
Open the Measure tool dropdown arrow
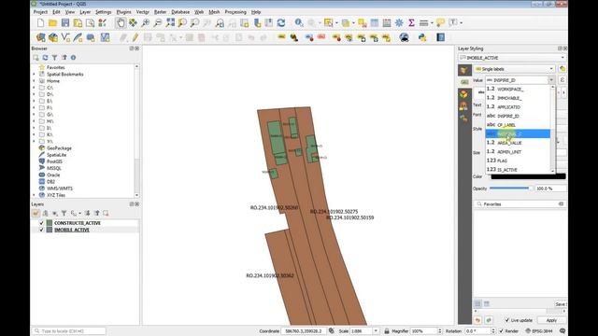432,23
